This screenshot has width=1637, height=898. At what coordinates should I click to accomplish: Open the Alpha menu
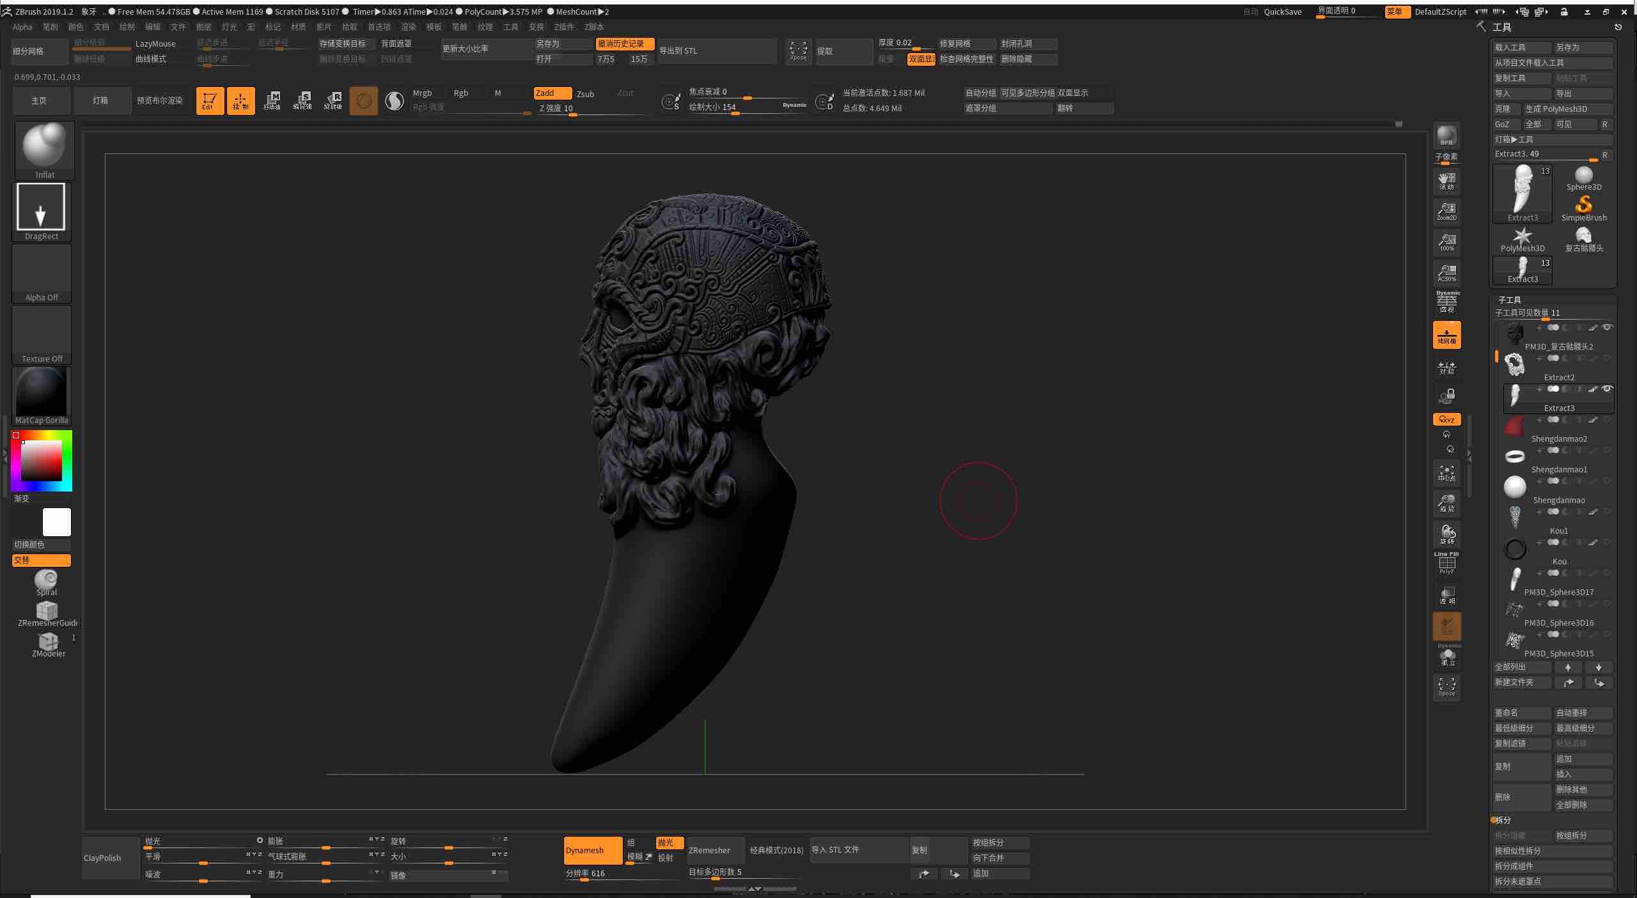tap(22, 27)
